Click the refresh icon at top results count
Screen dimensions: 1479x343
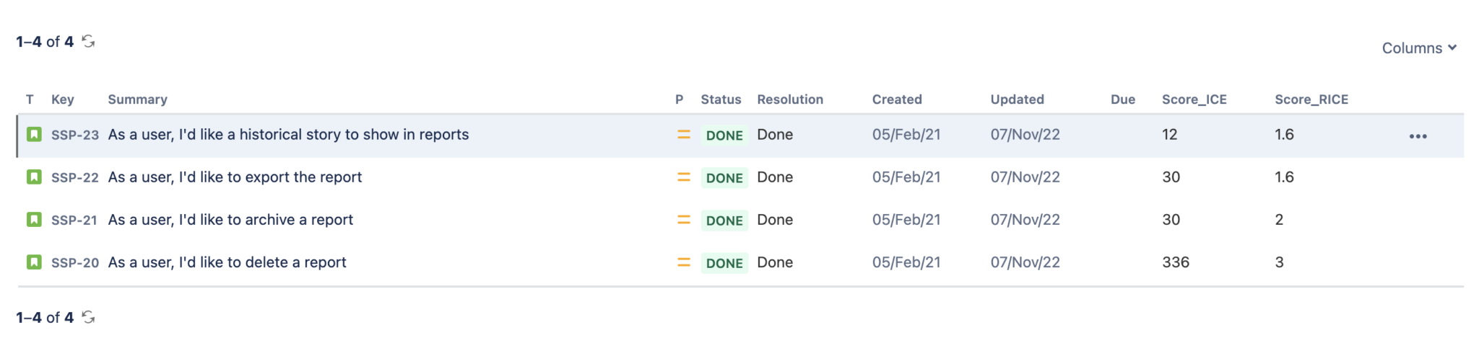coord(88,42)
